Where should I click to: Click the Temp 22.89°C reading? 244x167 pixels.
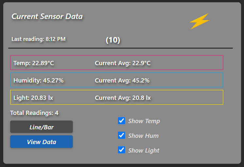coord(34,63)
